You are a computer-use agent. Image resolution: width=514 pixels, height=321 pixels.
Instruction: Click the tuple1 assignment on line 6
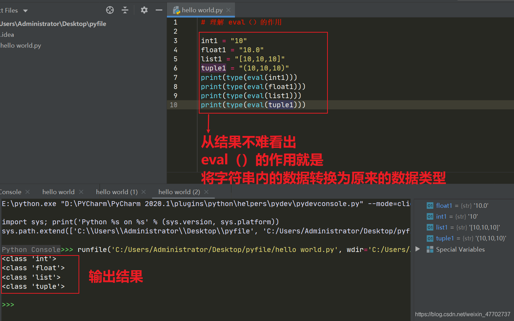tap(245, 68)
